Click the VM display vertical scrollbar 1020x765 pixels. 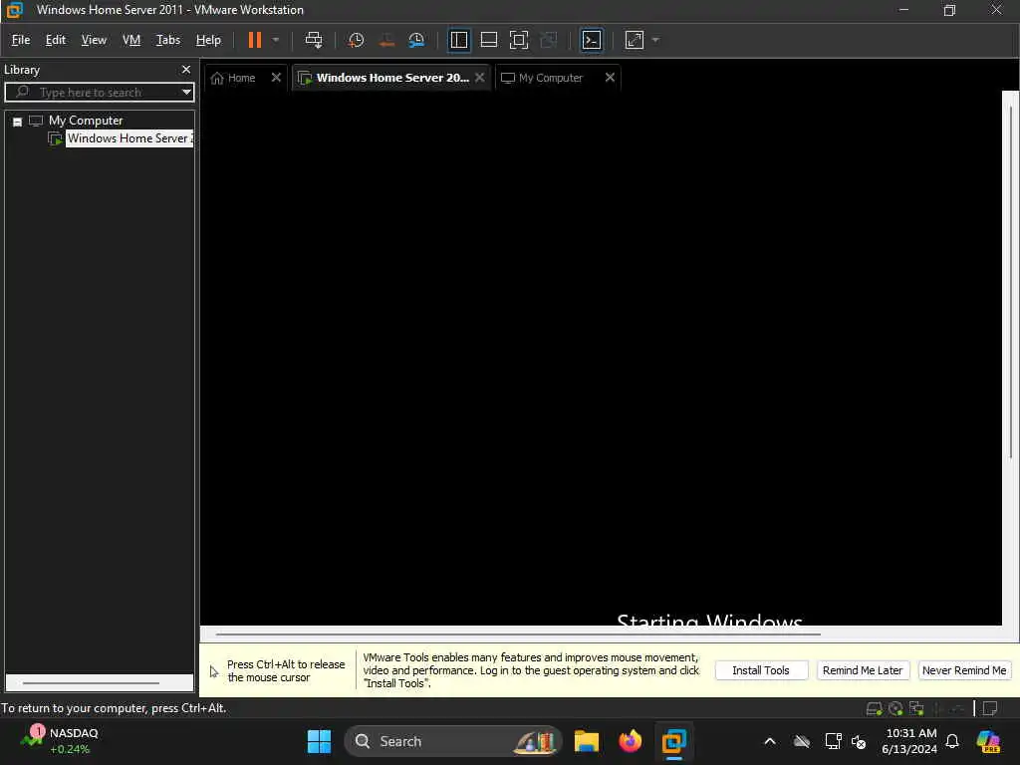tap(1010, 283)
